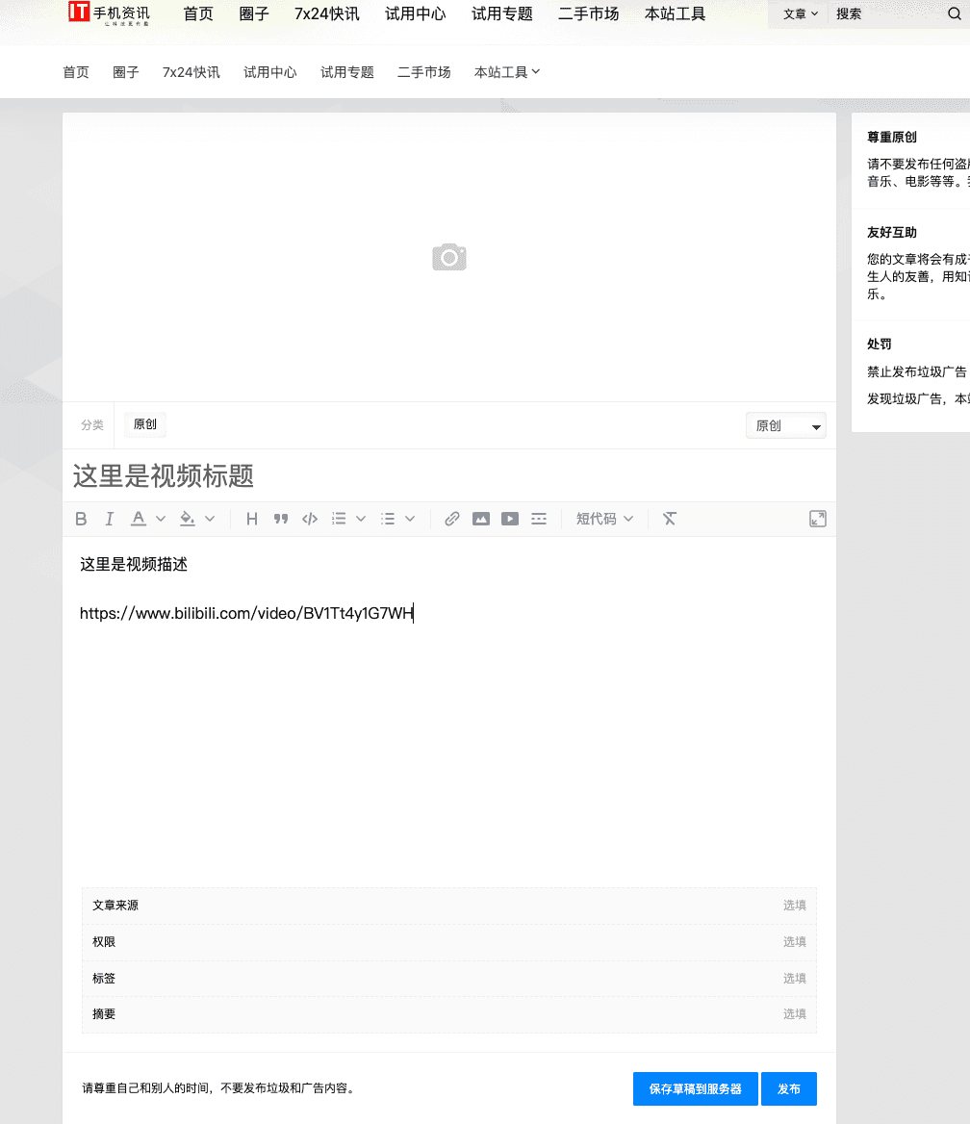The width and height of the screenshot is (970, 1124).
Task: Go to 二手市场 in top header
Action: (588, 13)
